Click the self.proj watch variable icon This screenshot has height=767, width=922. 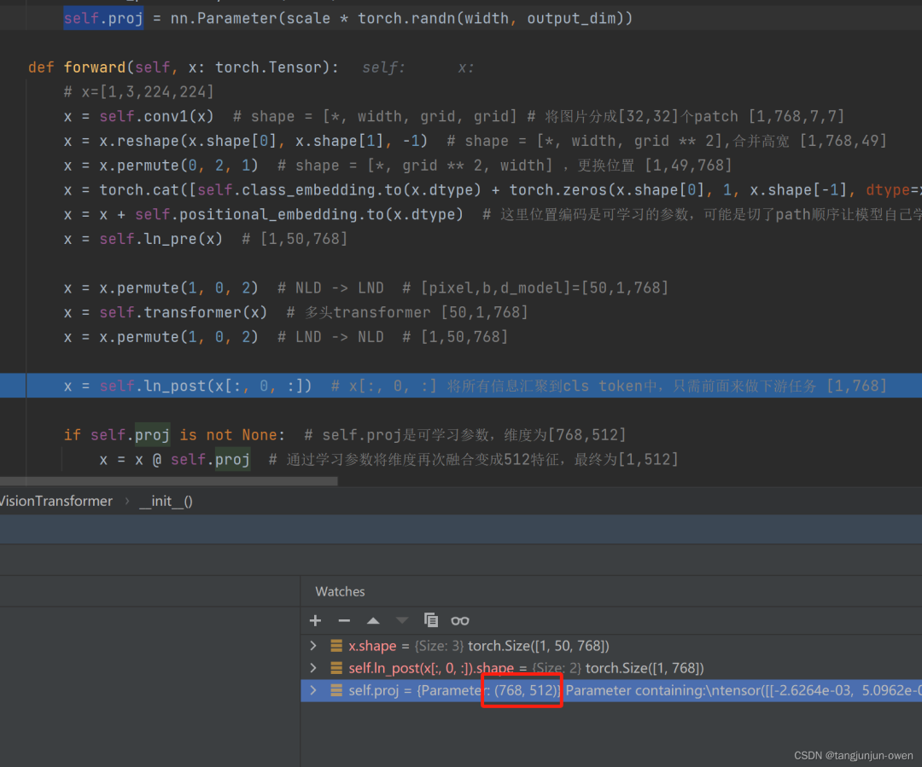(336, 690)
